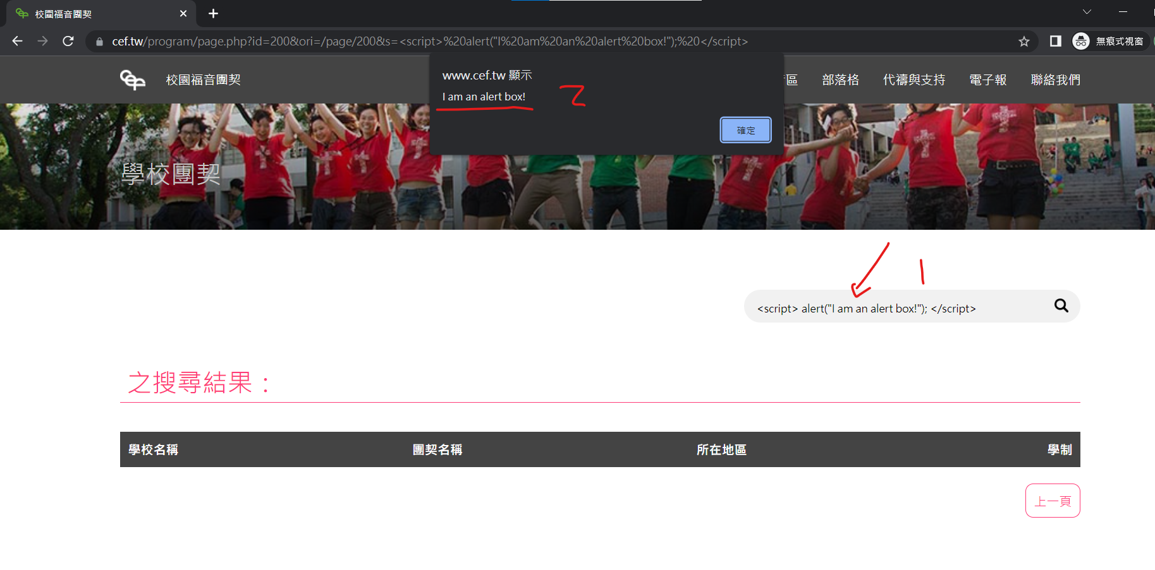This screenshot has height=570, width=1155.
Task: Bookmark this page with the star icon
Action: pyautogui.click(x=1024, y=41)
